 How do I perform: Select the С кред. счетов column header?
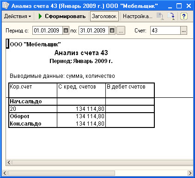(81, 90)
